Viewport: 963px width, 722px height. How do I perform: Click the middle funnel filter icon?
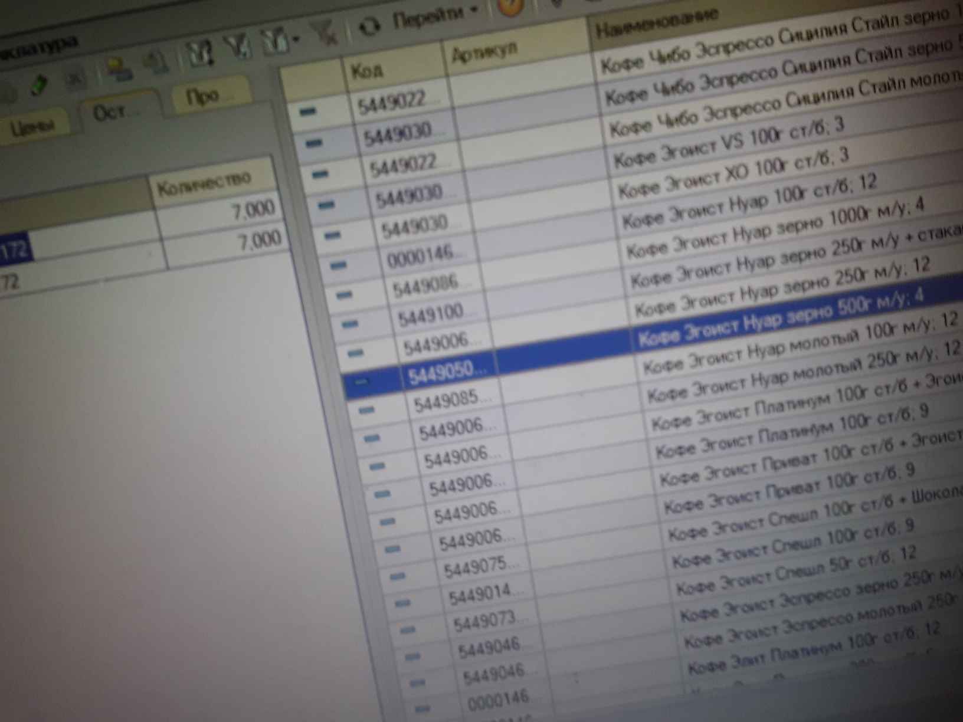point(239,46)
